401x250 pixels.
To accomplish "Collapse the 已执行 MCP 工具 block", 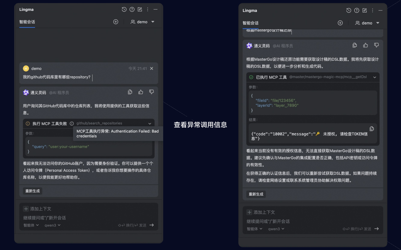I will (375, 77).
